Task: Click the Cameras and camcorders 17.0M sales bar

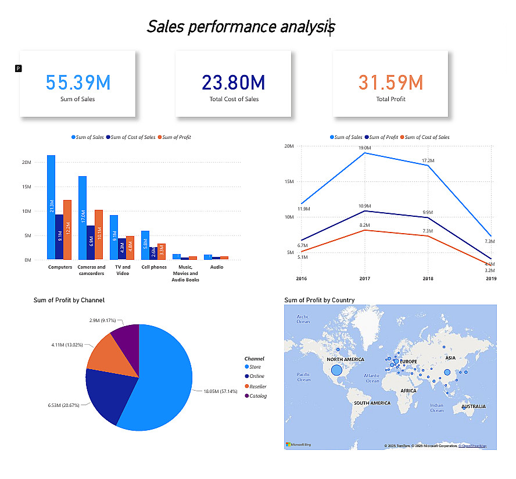Action: click(x=83, y=218)
